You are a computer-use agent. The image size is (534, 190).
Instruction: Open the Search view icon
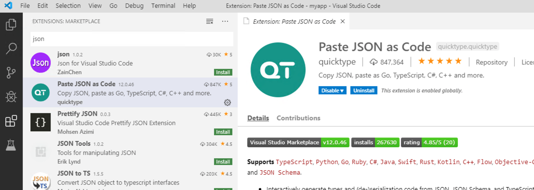11,49
